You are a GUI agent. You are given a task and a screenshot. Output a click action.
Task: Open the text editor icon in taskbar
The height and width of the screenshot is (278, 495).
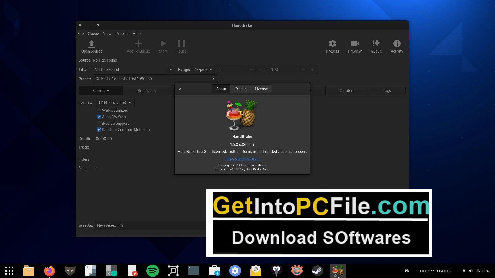tap(132, 271)
